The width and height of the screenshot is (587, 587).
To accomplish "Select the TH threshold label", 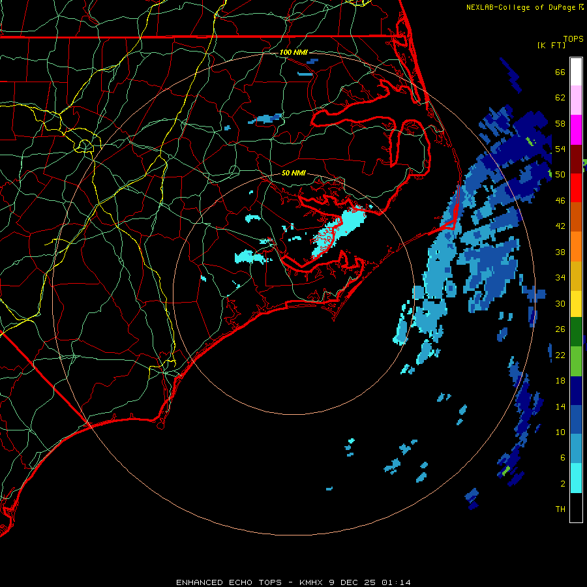I will (x=560, y=509).
